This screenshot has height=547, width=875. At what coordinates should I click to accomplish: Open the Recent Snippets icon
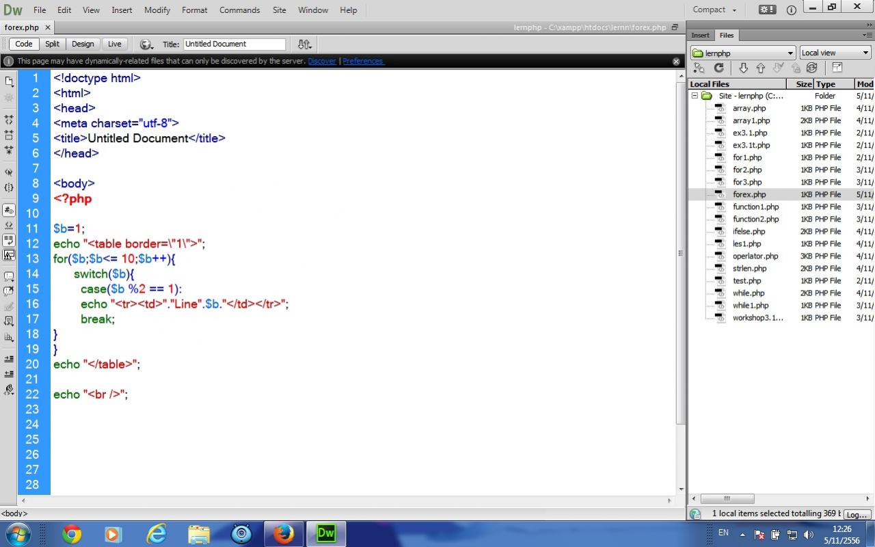tap(9, 321)
